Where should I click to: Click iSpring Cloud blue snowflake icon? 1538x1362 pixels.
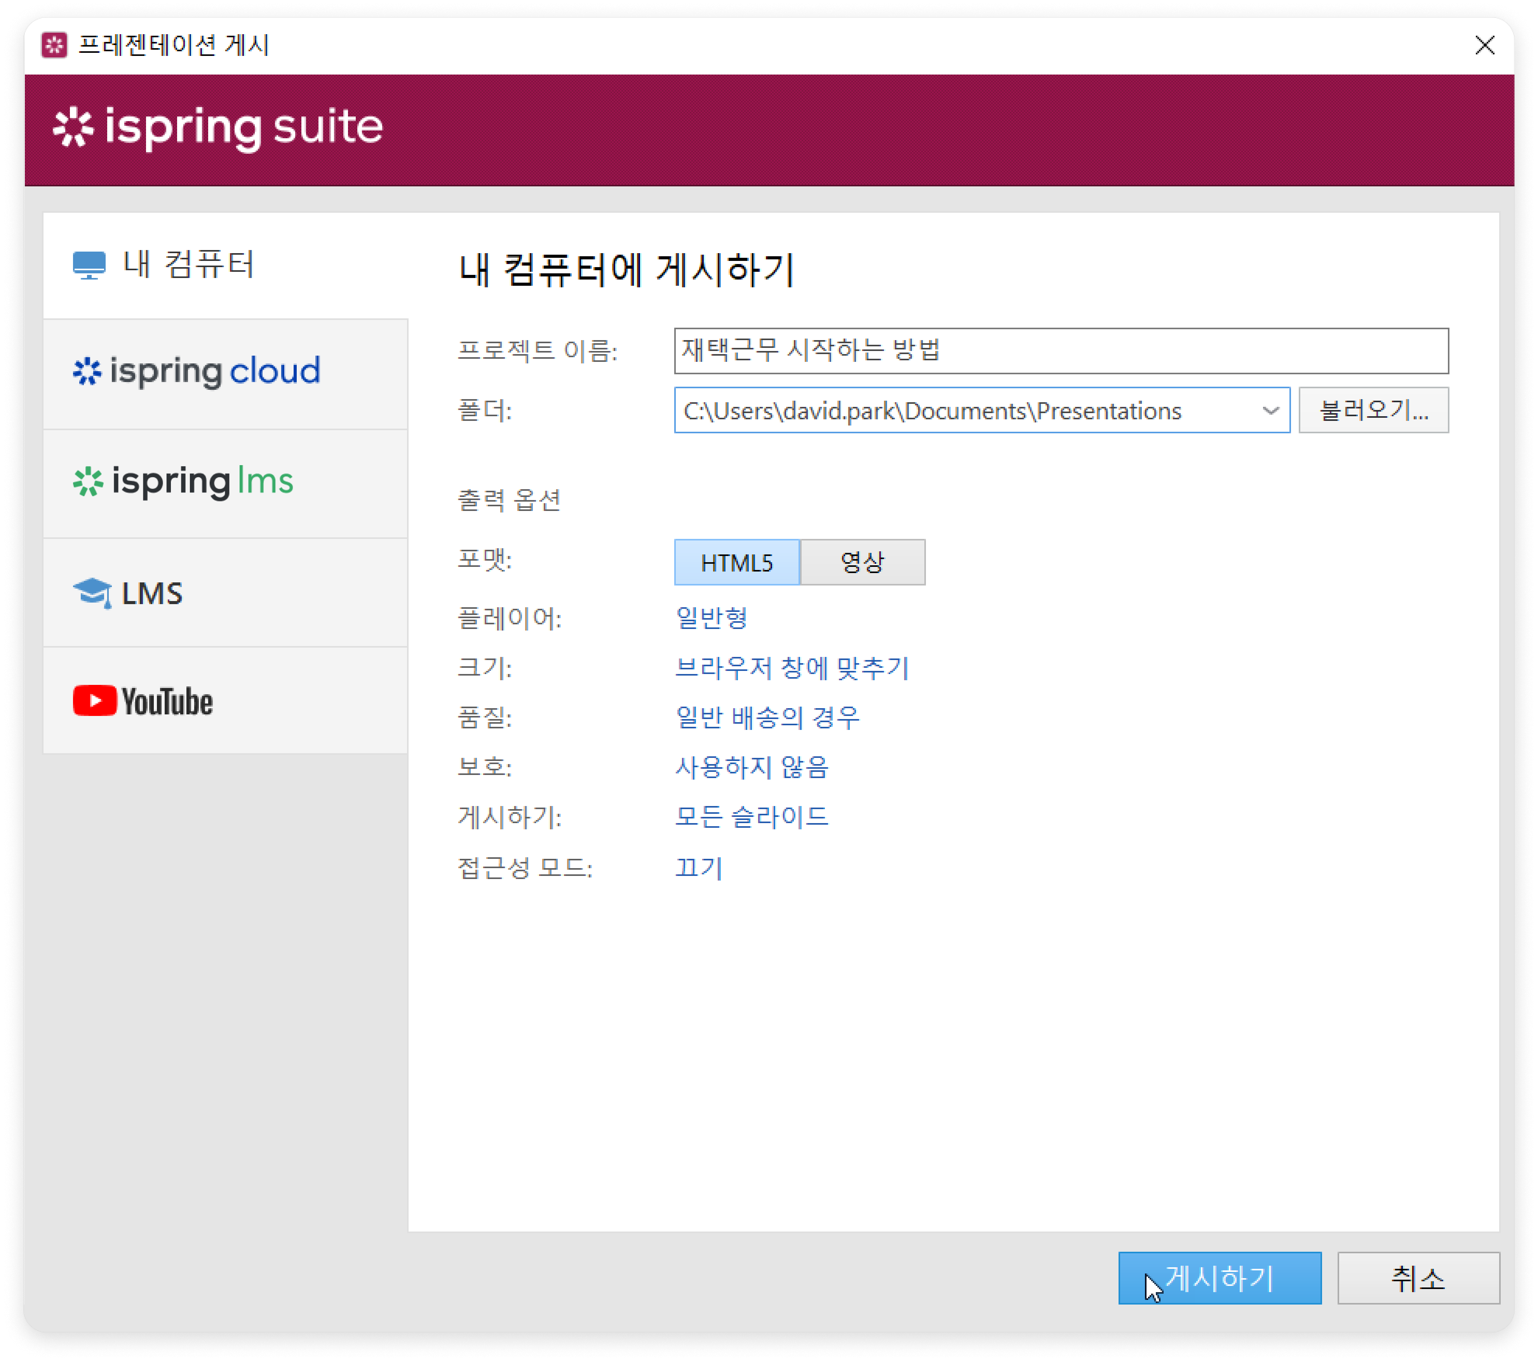click(87, 372)
